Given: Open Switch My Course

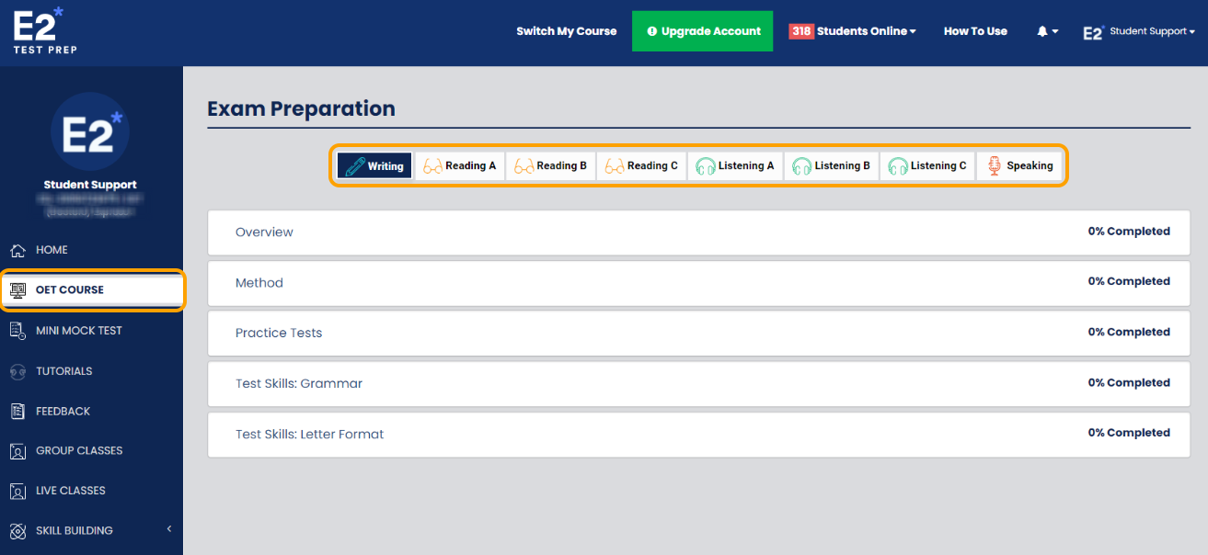Looking at the screenshot, I should click(x=566, y=30).
